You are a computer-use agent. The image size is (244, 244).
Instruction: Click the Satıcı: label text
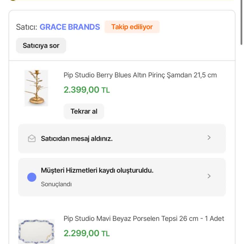pyautogui.click(x=26, y=27)
